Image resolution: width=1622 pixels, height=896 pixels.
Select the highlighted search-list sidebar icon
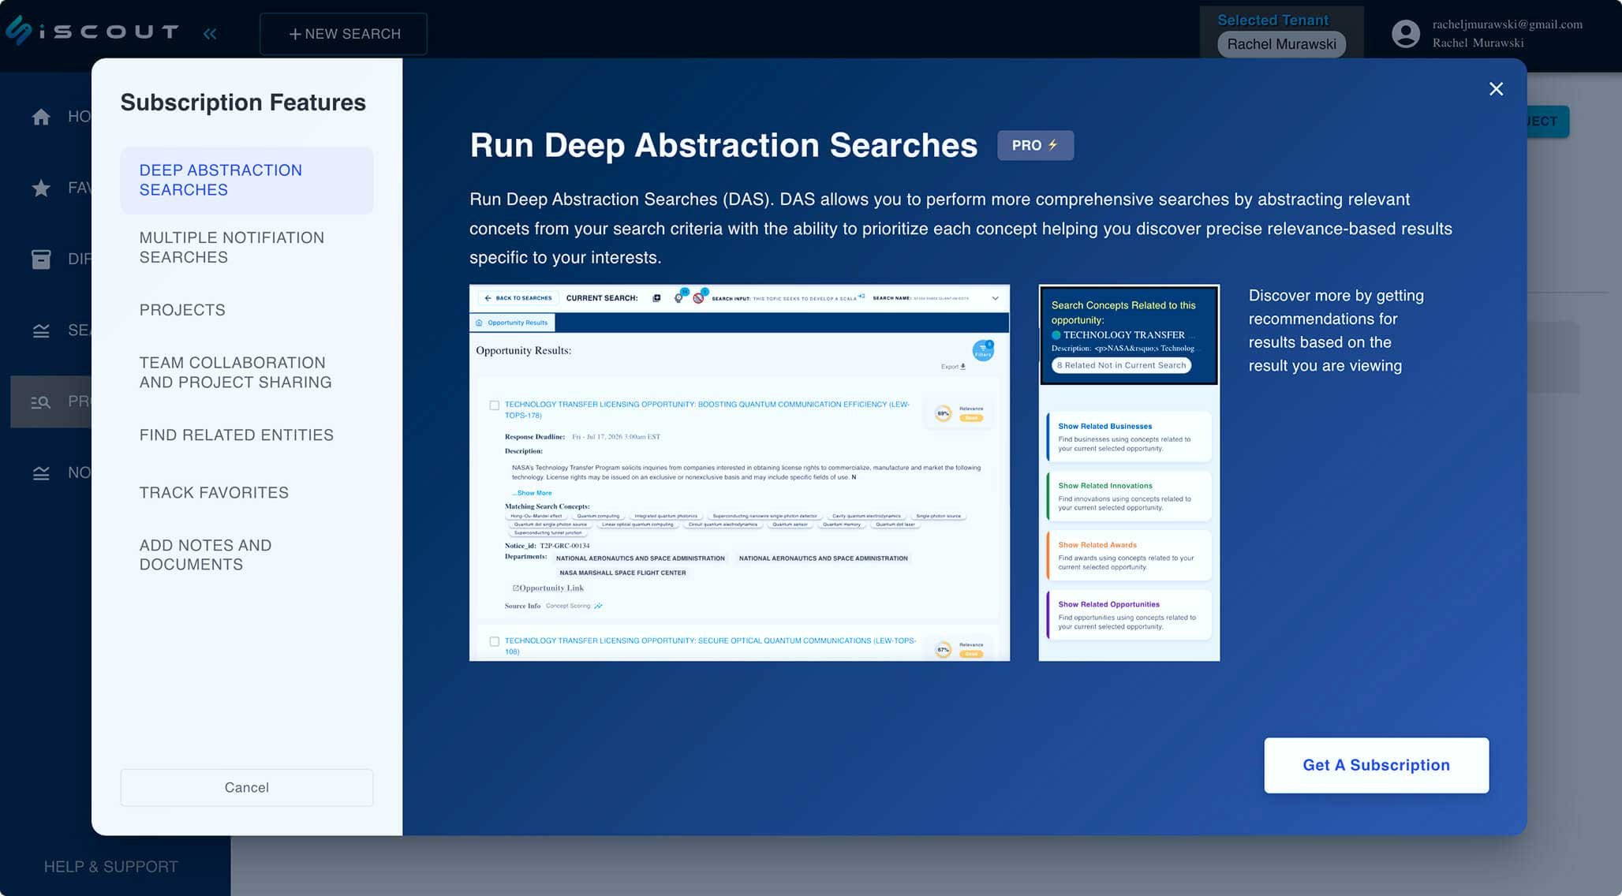point(40,401)
